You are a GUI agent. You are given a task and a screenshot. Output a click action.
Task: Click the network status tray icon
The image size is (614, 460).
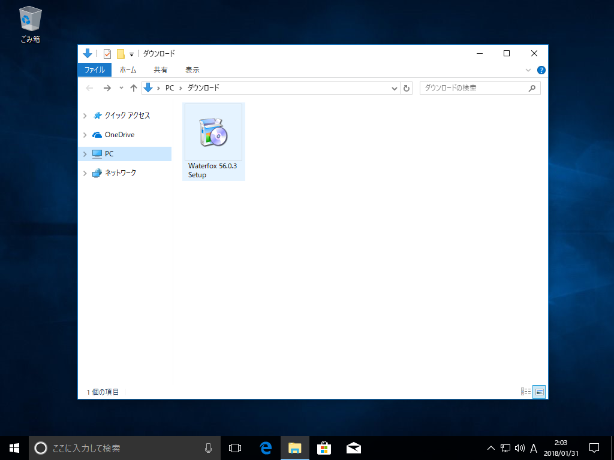tap(505, 448)
